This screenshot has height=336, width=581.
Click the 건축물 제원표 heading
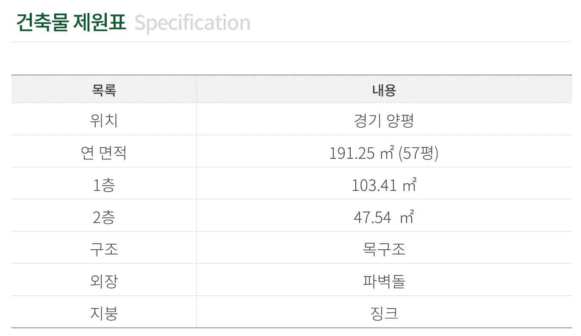coord(71,22)
